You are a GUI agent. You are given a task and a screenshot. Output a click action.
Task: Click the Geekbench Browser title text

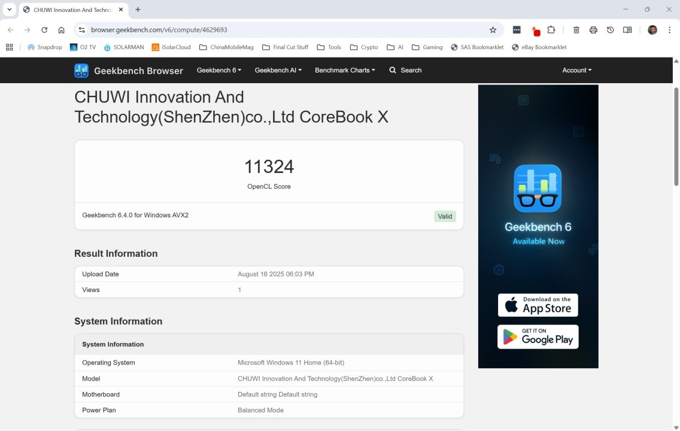point(138,71)
